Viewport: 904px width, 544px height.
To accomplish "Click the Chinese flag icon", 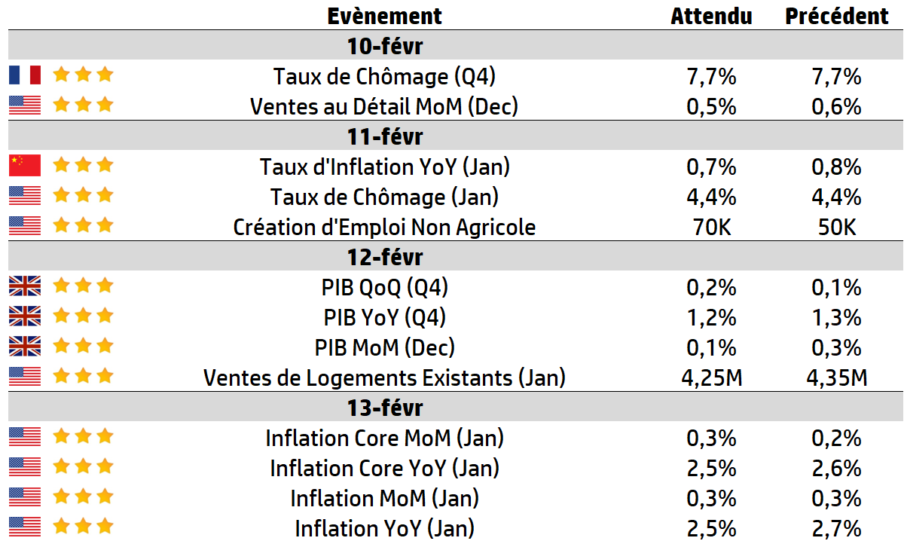I will coord(25,166).
